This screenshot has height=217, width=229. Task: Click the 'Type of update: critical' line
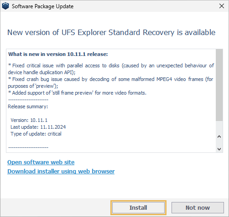tap(36, 134)
